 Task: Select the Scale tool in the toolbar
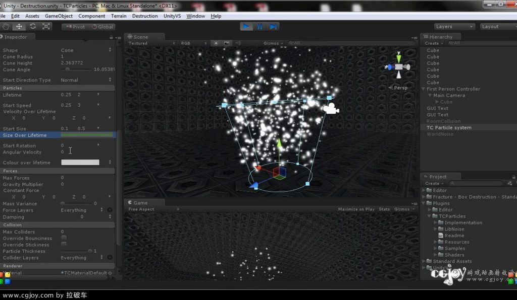[46, 27]
